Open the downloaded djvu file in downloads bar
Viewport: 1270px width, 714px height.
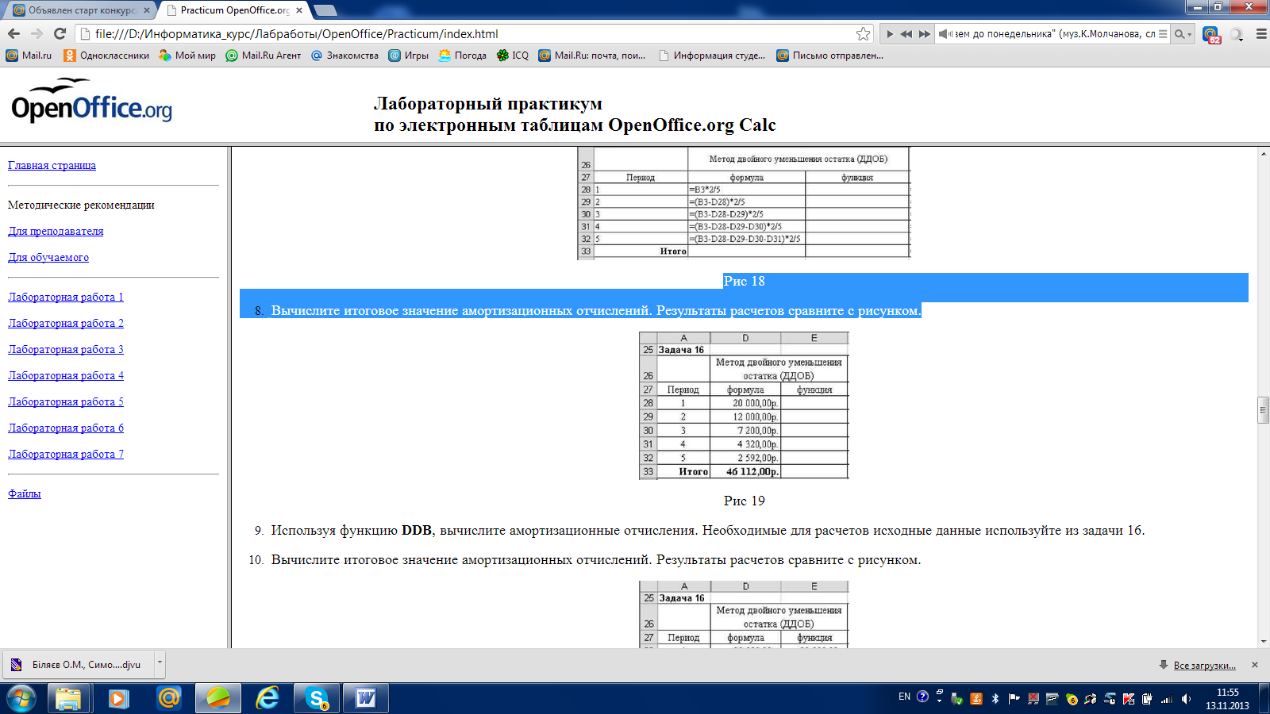[x=79, y=665]
